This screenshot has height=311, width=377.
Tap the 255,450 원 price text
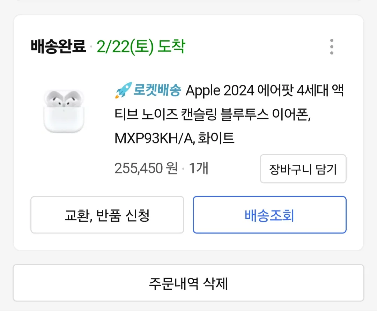click(x=146, y=168)
